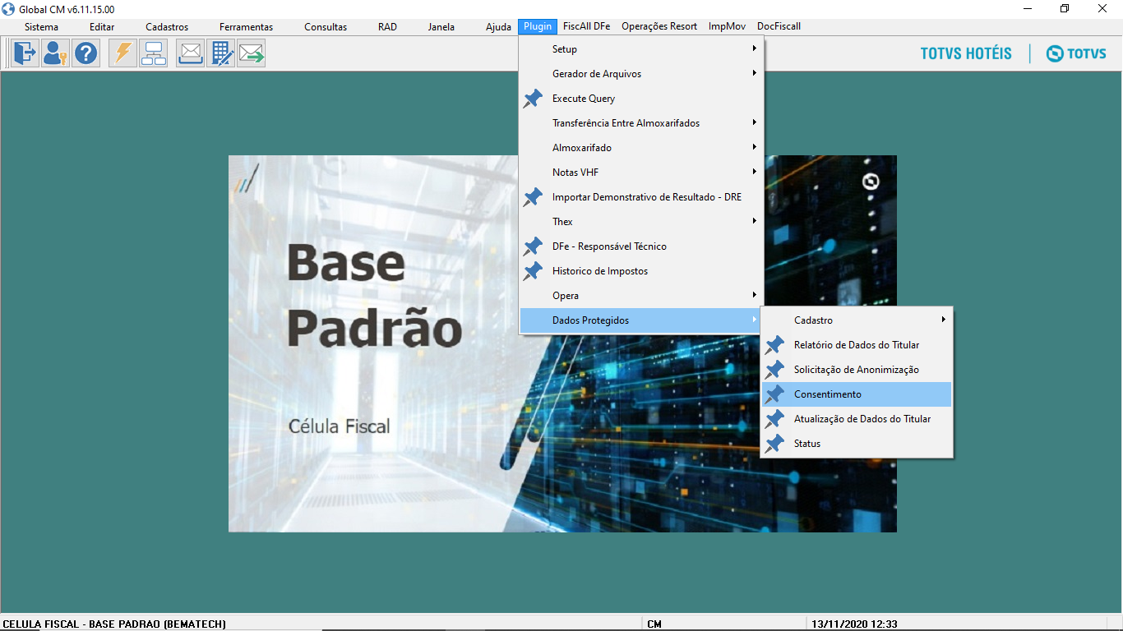Screen dimensions: 1123x631
Task: Close the open Plugin menu
Action: coord(538,26)
